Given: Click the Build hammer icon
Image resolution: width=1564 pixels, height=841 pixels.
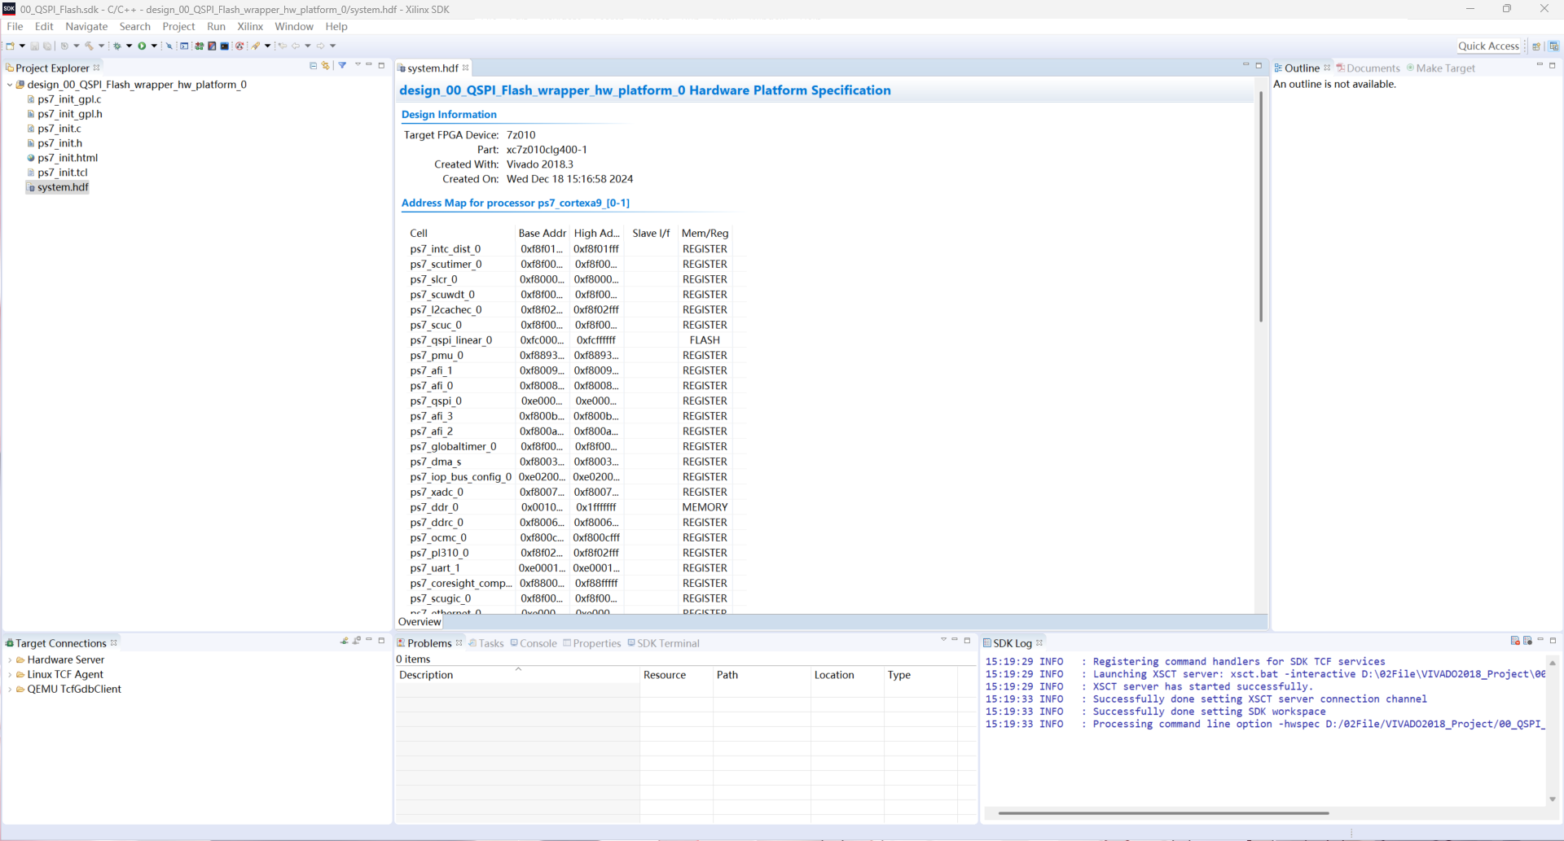Looking at the screenshot, I should [89, 46].
